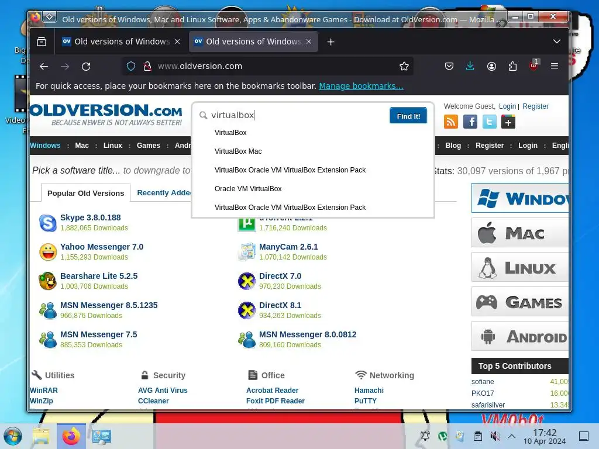Screen dimensions: 599x449
Task: Select the Oracle VM VirtualBox suggestion
Action: tap(248, 189)
